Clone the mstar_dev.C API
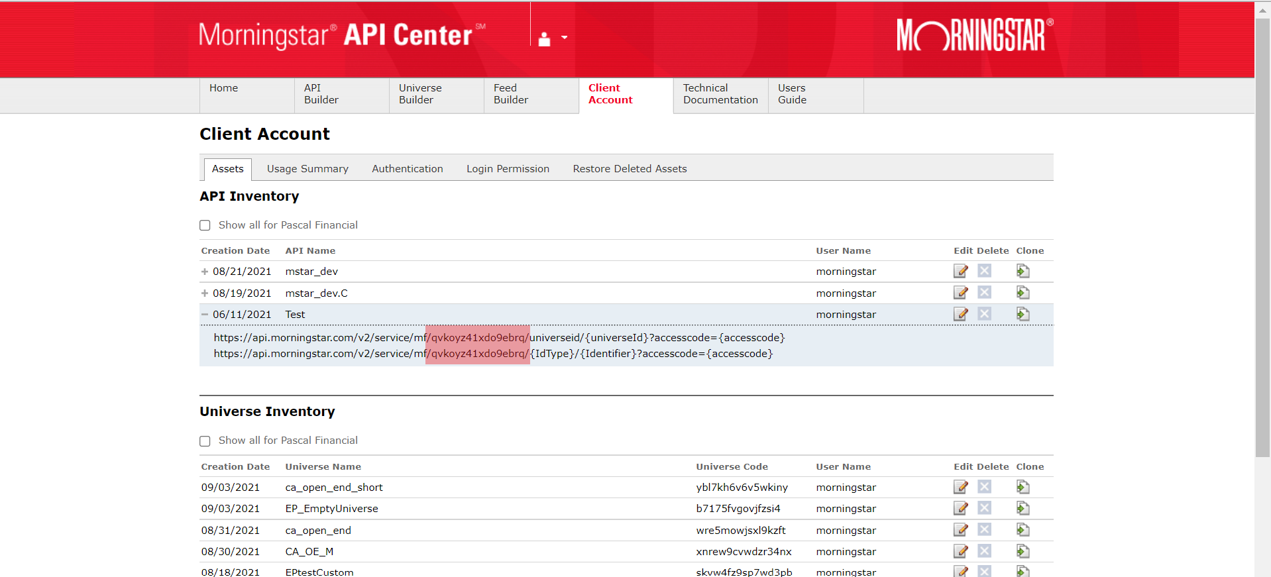Screen dimensions: 1271x577 (1023, 293)
